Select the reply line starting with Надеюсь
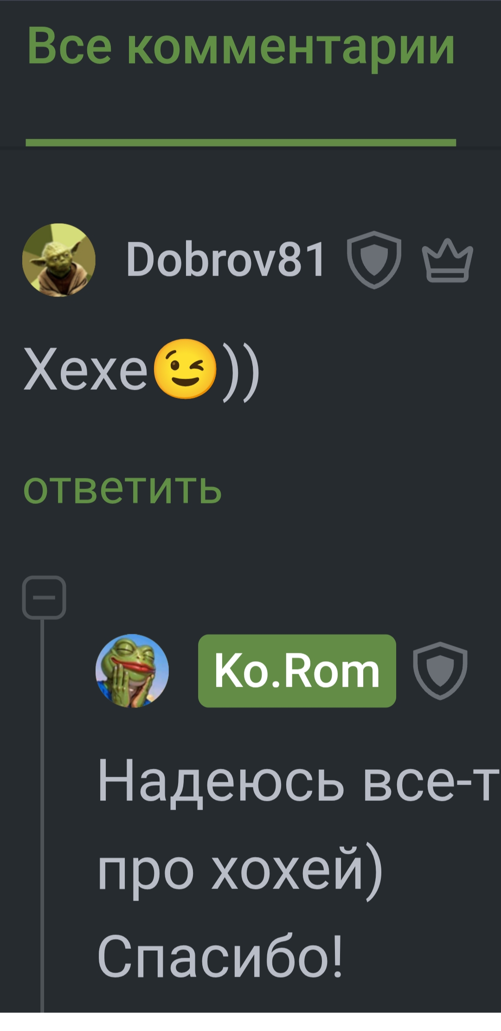The width and height of the screenshot is (501, 1031). [299, 780]
